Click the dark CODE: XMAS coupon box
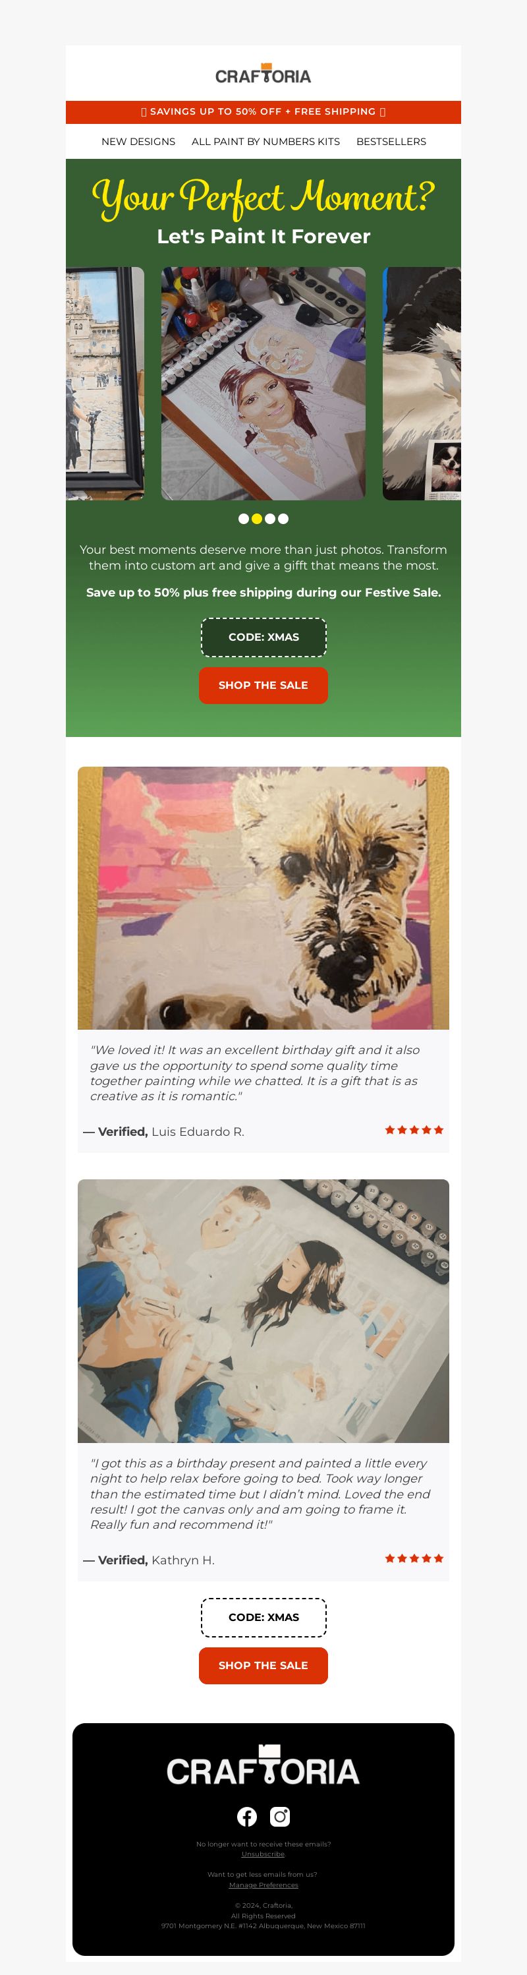Image resolution: width=527 pixels, height=1975 pixels. [x=263, y=637]
